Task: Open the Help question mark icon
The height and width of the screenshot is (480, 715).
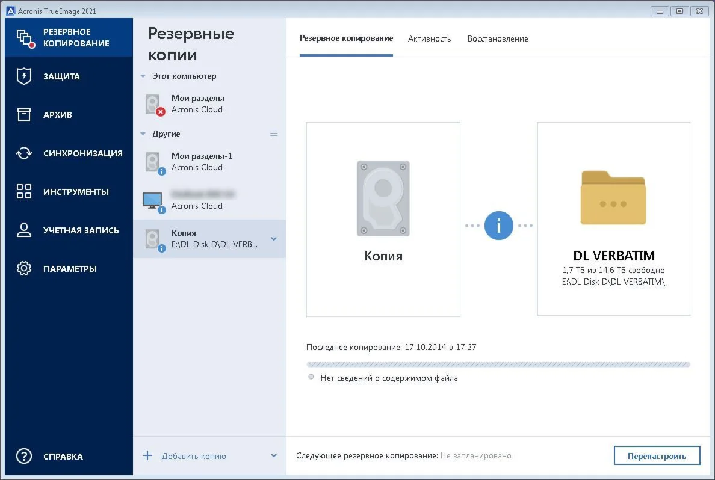Action: (x=23, y=456)
